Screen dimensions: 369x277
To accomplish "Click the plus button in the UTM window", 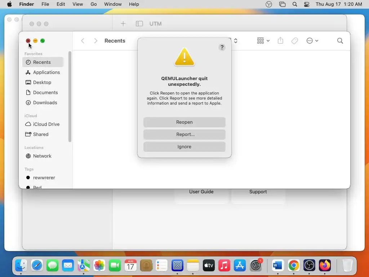I will tap(123, 23).
